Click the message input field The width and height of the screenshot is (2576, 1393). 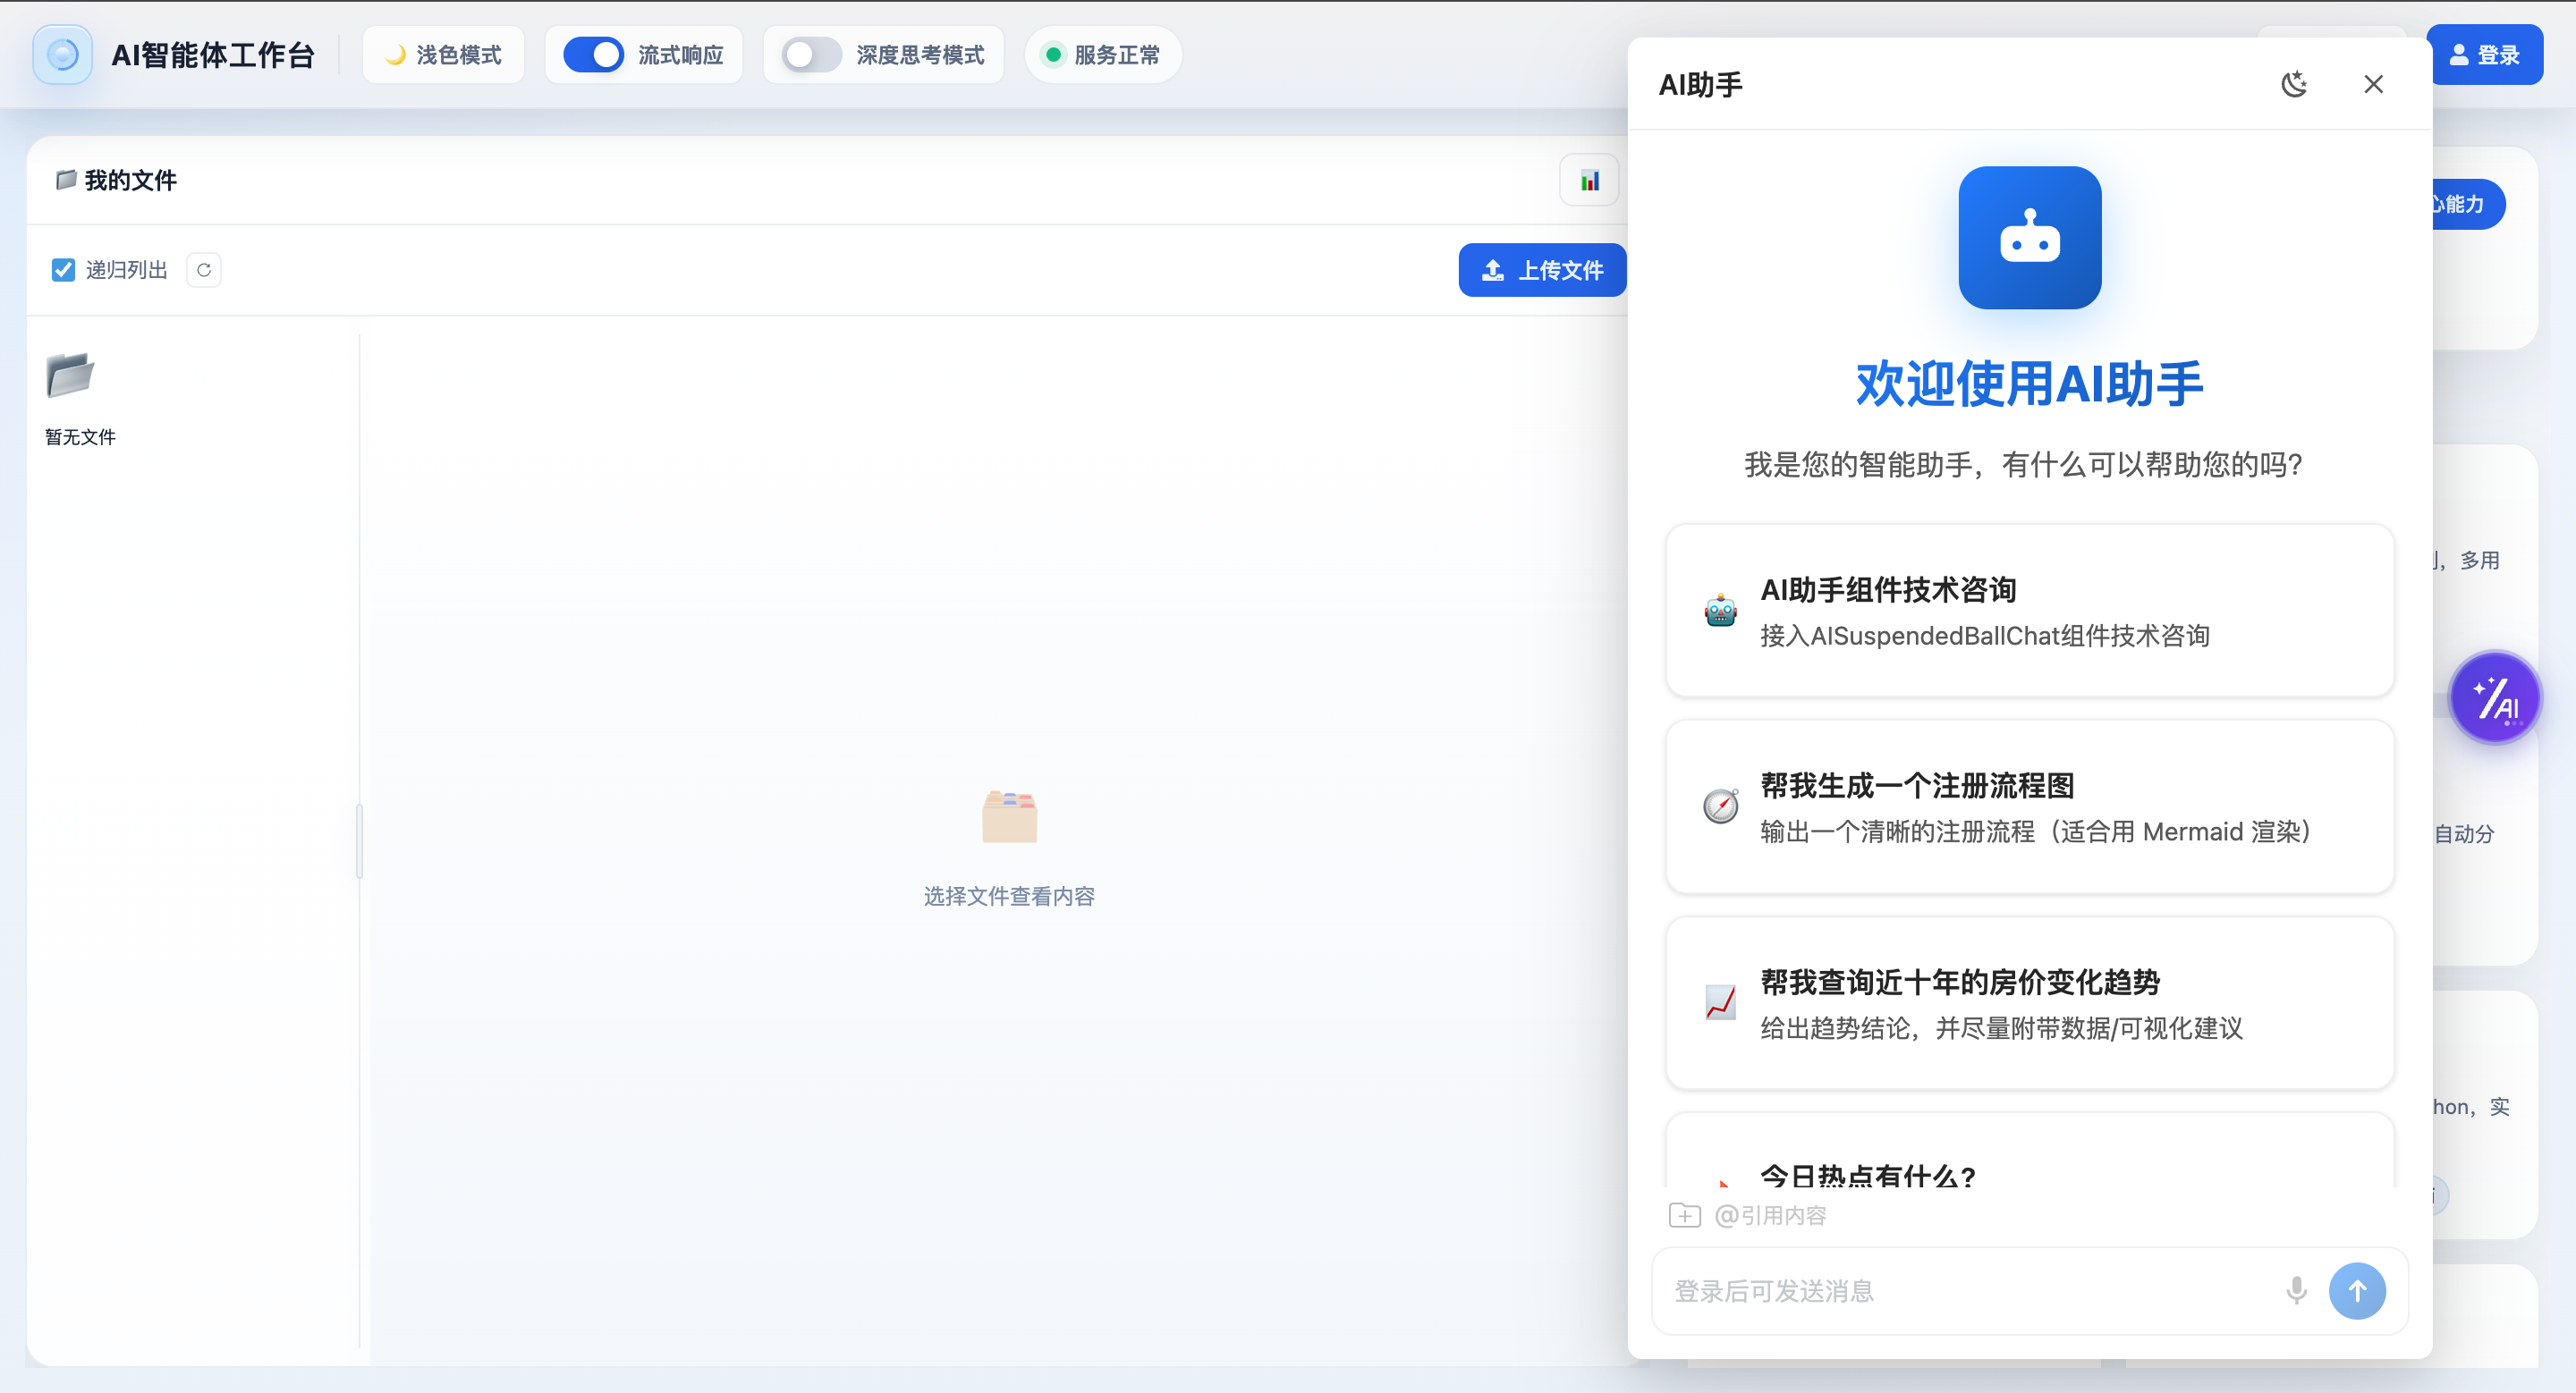click(1960, 1290)
